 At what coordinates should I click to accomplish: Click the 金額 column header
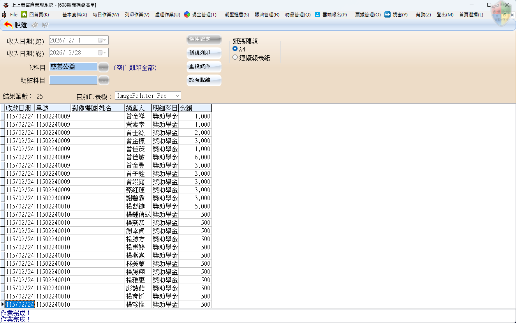point(195,108)
